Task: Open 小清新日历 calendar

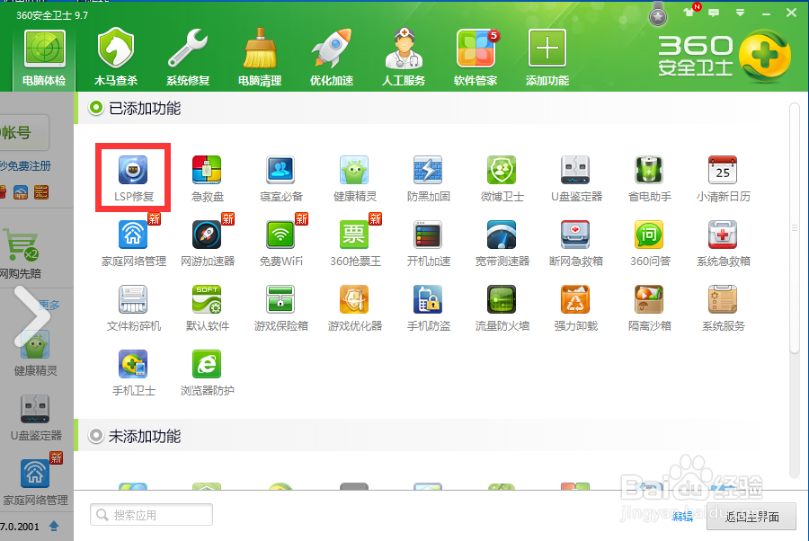Action: (x=723, y=179)
